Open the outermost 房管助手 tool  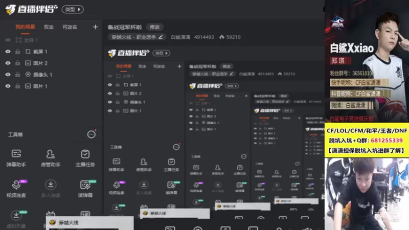tap(51, 158)
